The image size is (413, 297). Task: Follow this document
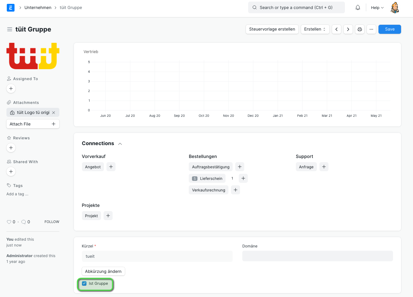click(52, 222)
